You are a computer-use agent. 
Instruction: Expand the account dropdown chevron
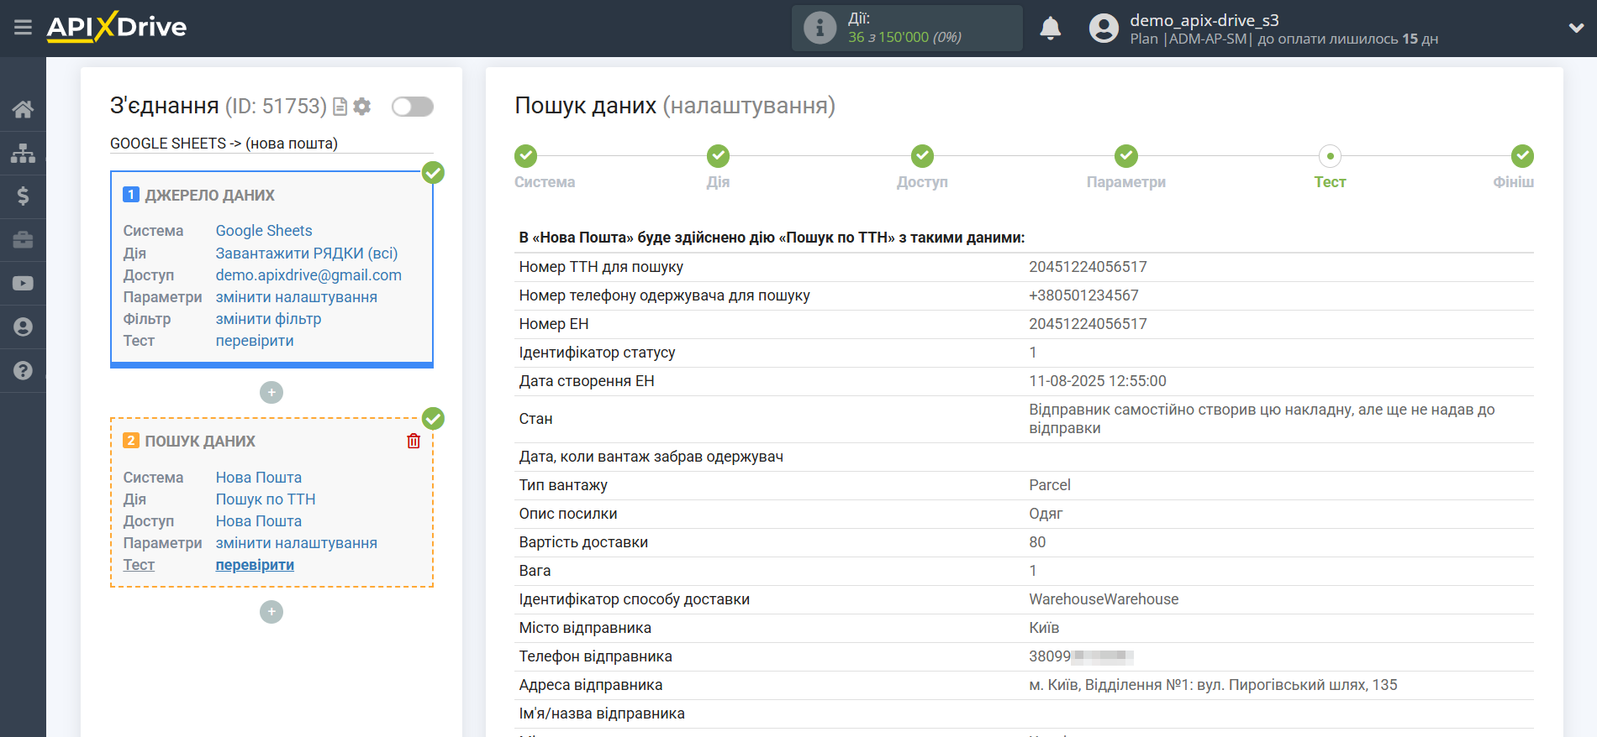[x=1576, y=28]
